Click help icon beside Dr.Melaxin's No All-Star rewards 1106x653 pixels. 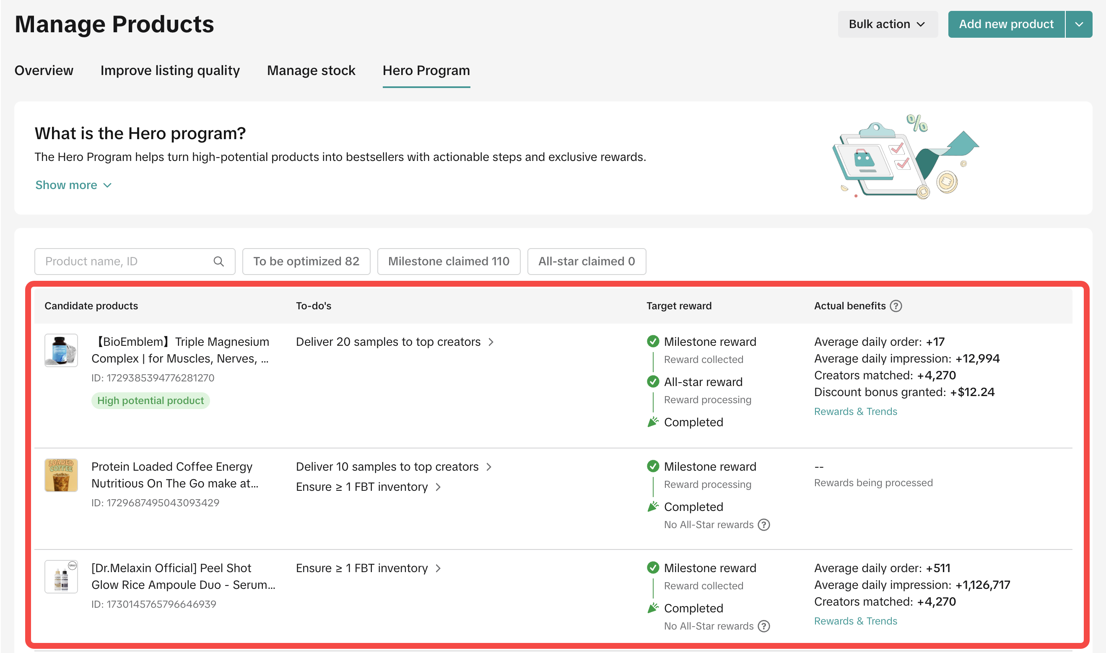click(x=764, y=626)
